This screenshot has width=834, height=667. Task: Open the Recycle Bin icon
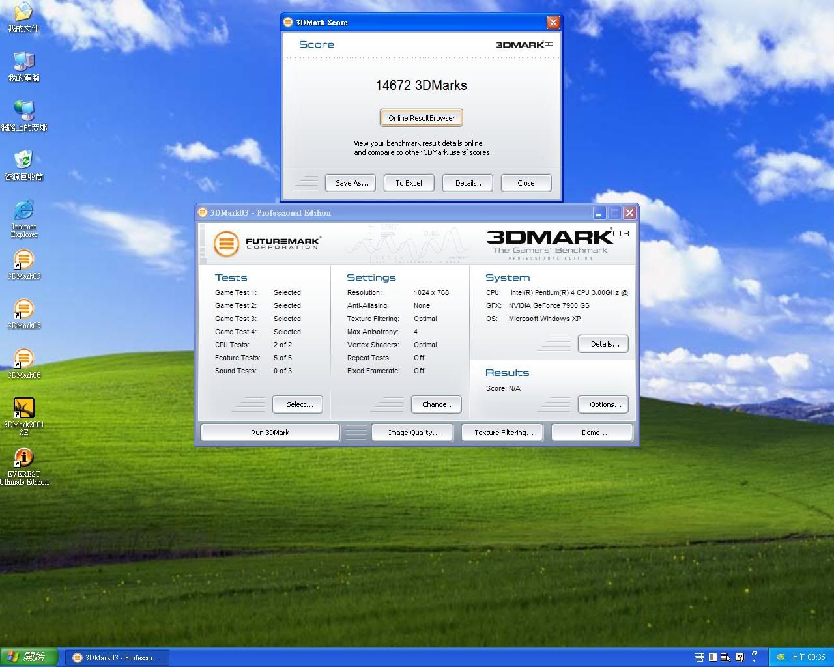click(23, 161)
